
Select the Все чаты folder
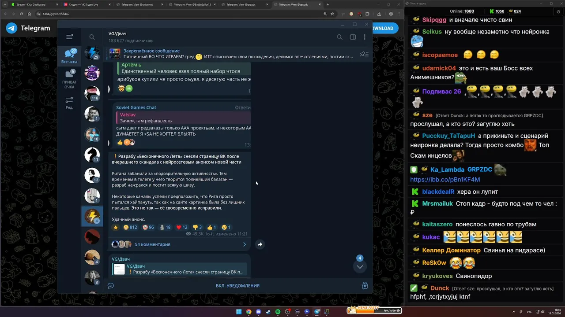(69, 56)
